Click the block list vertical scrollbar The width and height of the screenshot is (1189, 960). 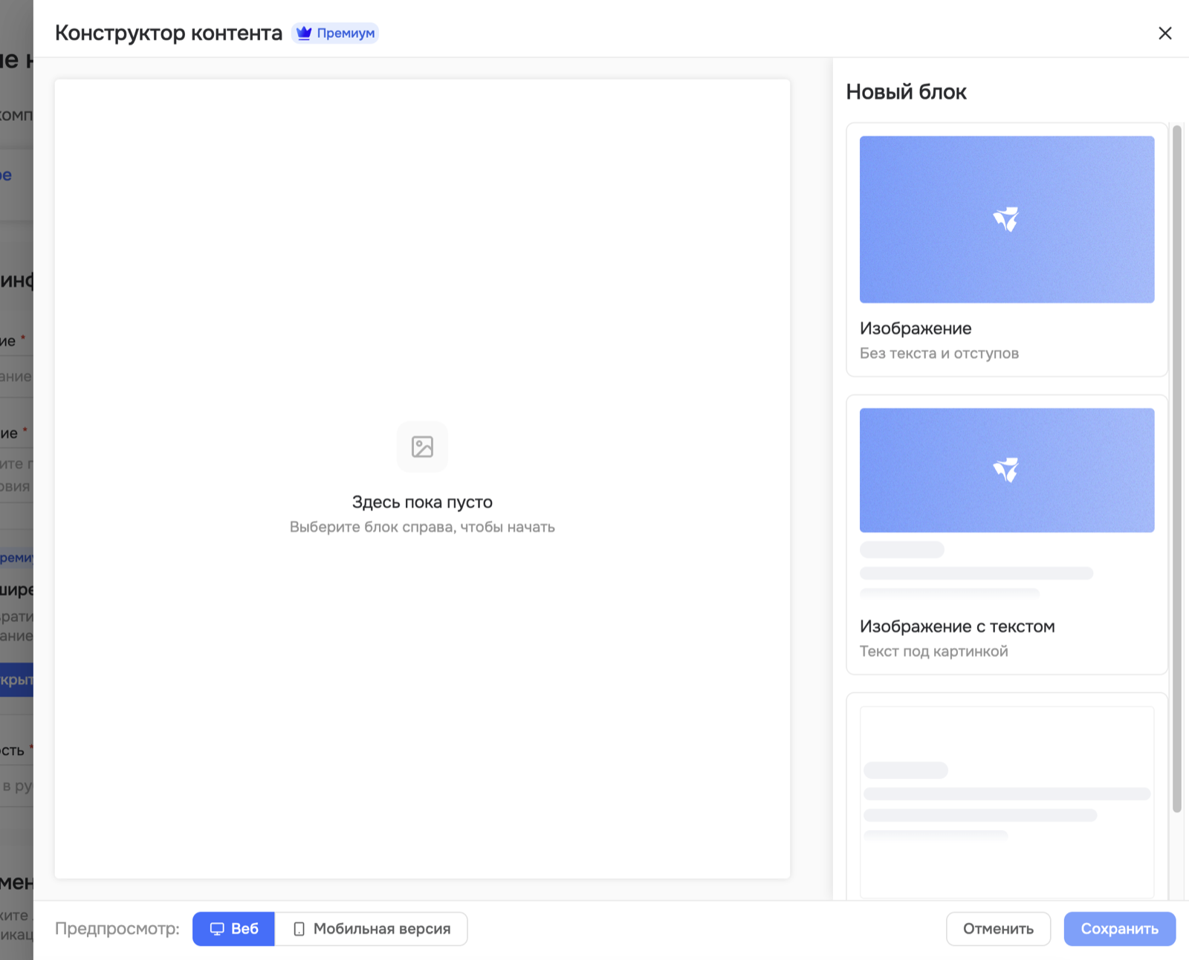pyautogui.click(x=1176, y=469)
